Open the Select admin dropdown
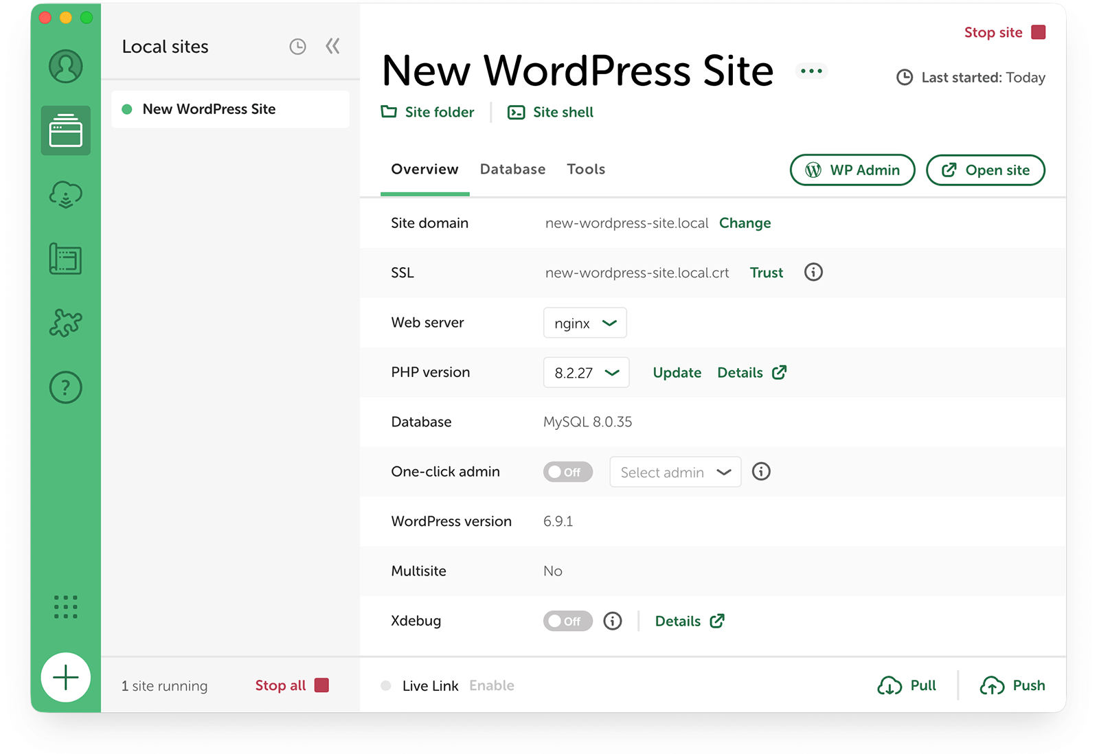Viewport: 1099px width, 754px height. point(675,472)
